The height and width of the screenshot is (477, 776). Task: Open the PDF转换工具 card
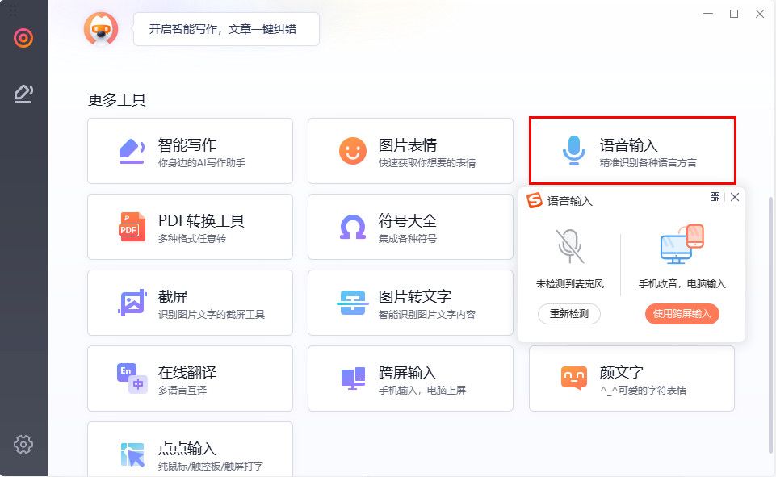[190, 227]
